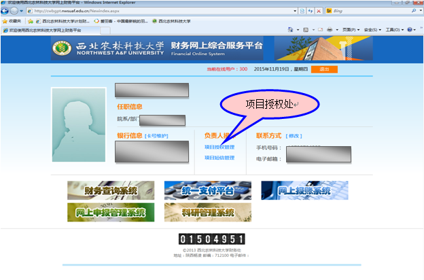Click the Refresh page icon in address bar
424x280 pixels.
[311, 12]
